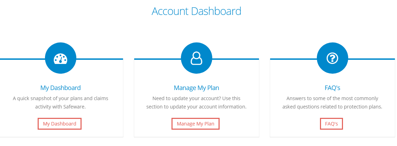The width and height of the screenshot is (397, 146).
Task: Click the text 'activity with Safeware.'
Action: [61, 107]
